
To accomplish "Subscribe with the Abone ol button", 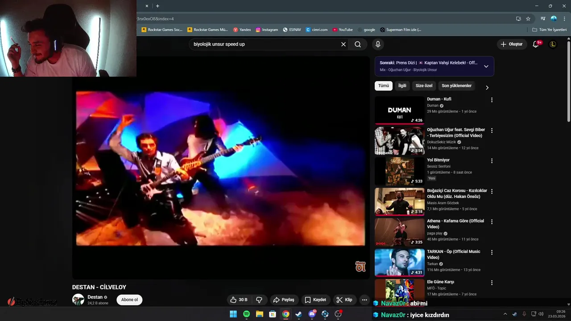I will (x=129, y=300).
